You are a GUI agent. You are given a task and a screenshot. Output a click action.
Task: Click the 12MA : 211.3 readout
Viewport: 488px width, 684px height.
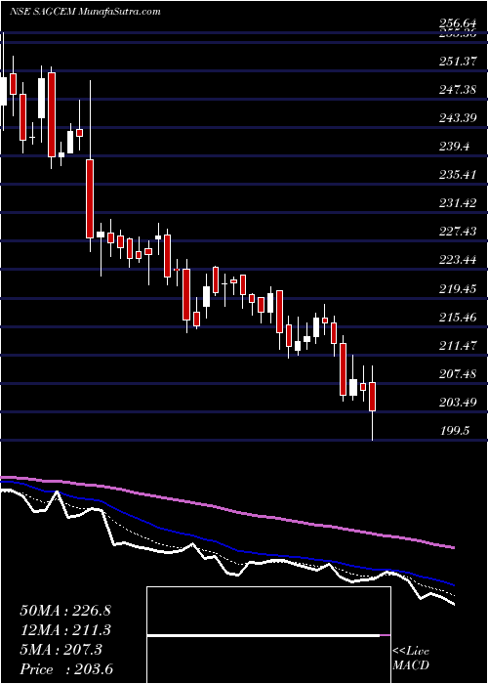65,630
